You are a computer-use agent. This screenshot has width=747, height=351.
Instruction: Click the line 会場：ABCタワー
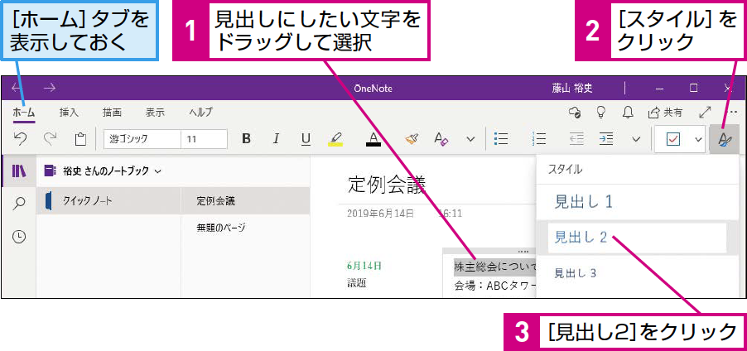pyautogui.click(x=495, y=286)
